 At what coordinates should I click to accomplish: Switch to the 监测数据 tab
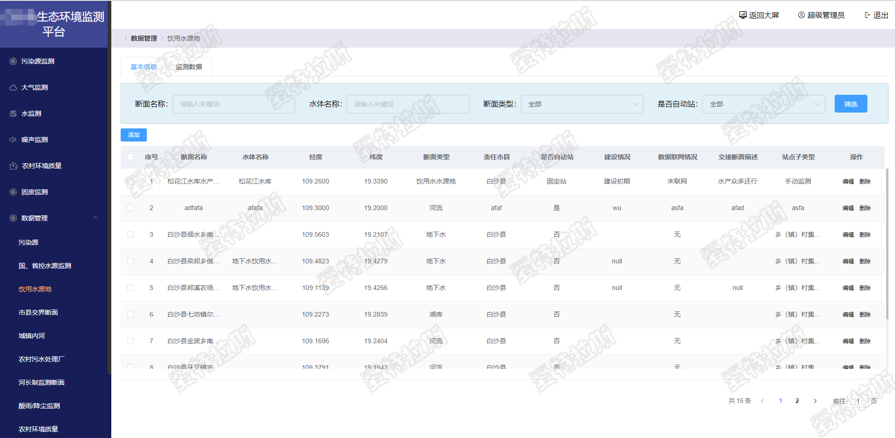[x=189, y=67]
